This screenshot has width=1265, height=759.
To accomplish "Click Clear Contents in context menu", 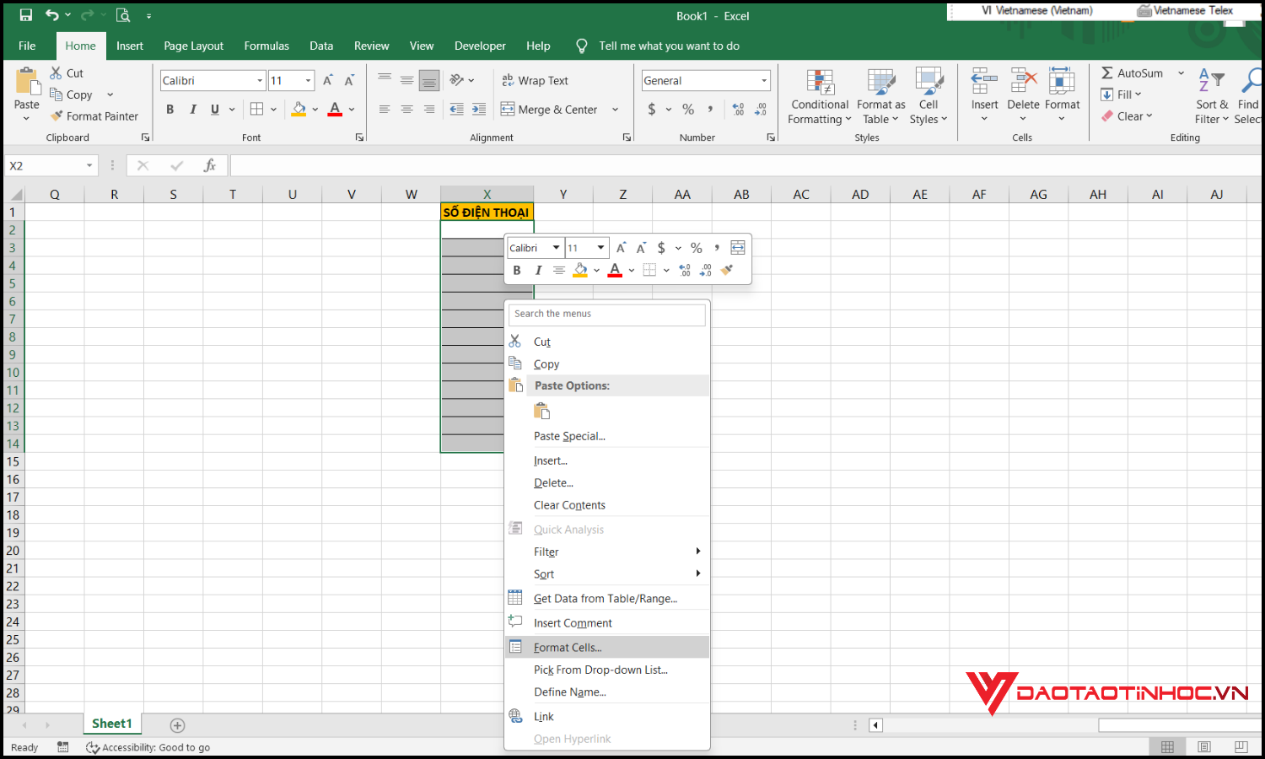I will coord(569,505).
